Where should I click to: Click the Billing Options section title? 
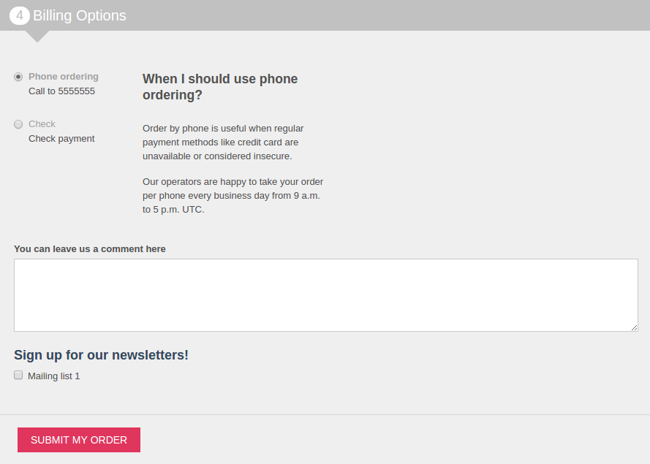[80, 16]
